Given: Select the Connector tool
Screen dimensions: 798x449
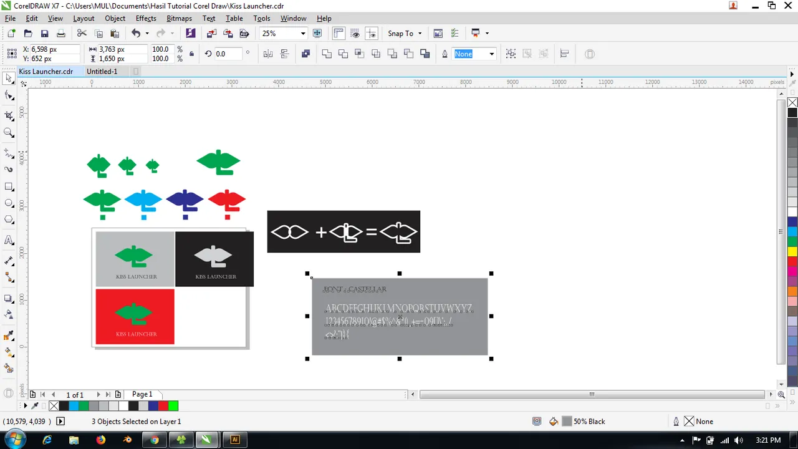Looking at the screenshot, I should click(x=9, y=277).
